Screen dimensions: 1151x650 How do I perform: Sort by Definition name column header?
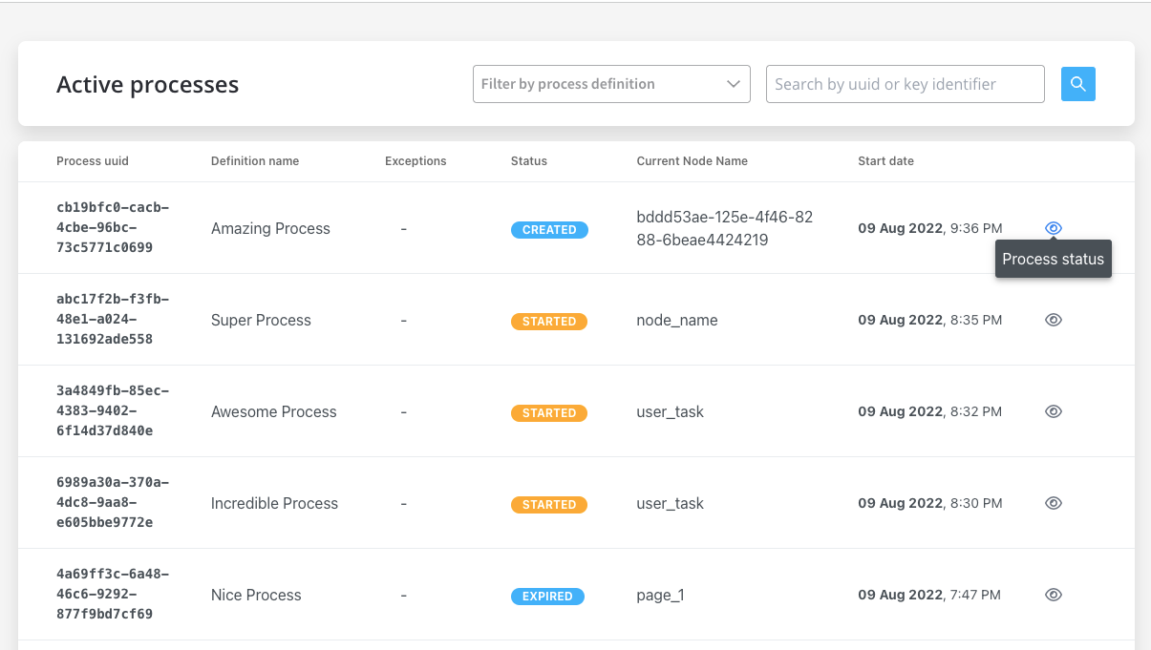[255, 161]
